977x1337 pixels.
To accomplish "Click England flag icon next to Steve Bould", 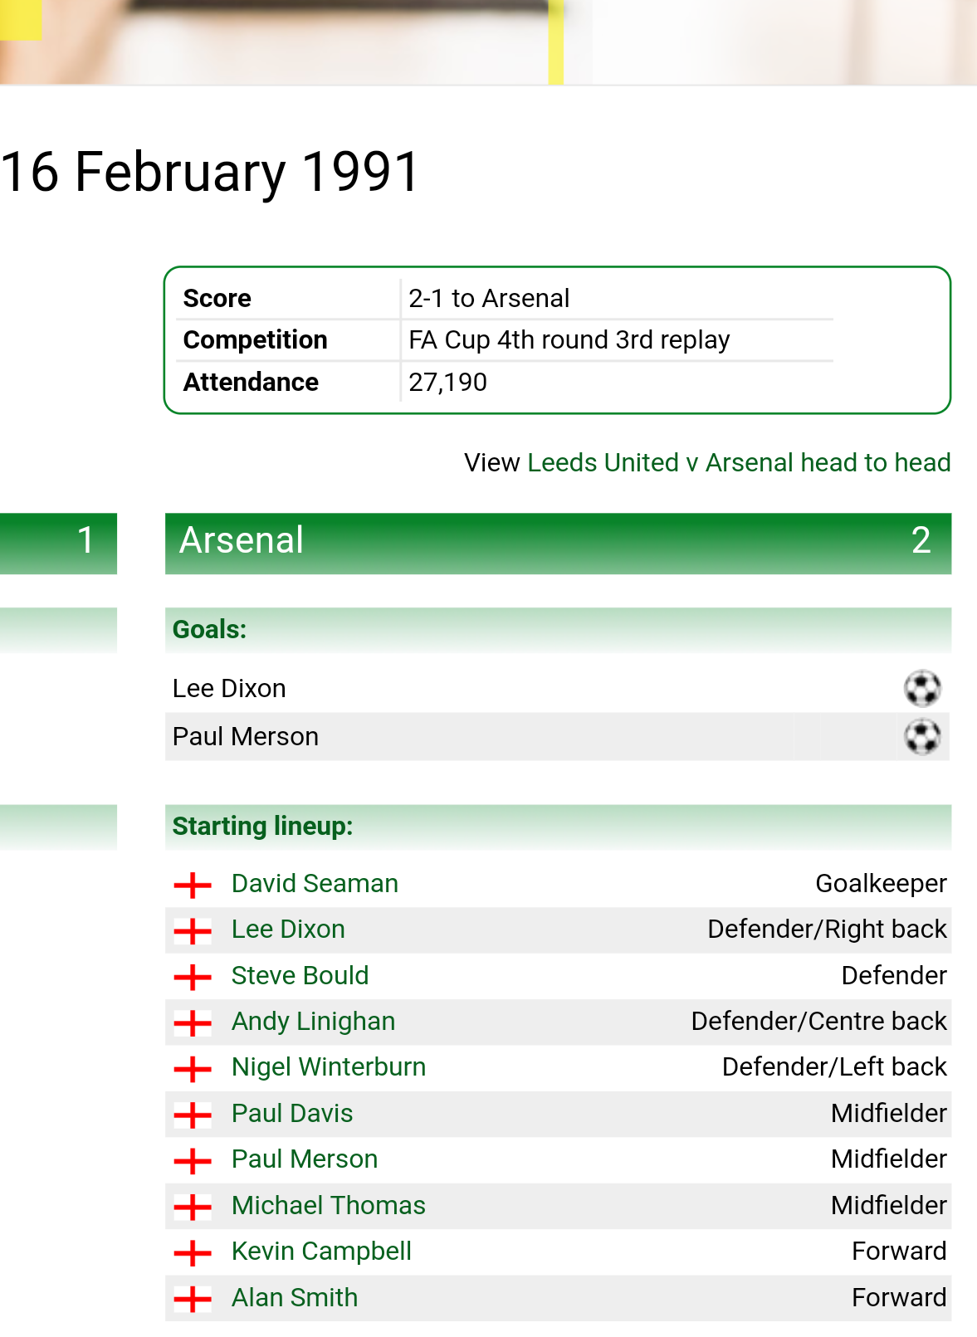I will pyautogui.click(x=193, y=977).
